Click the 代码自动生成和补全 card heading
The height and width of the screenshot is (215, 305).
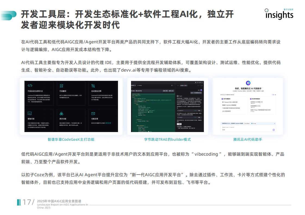coord(35,91)
